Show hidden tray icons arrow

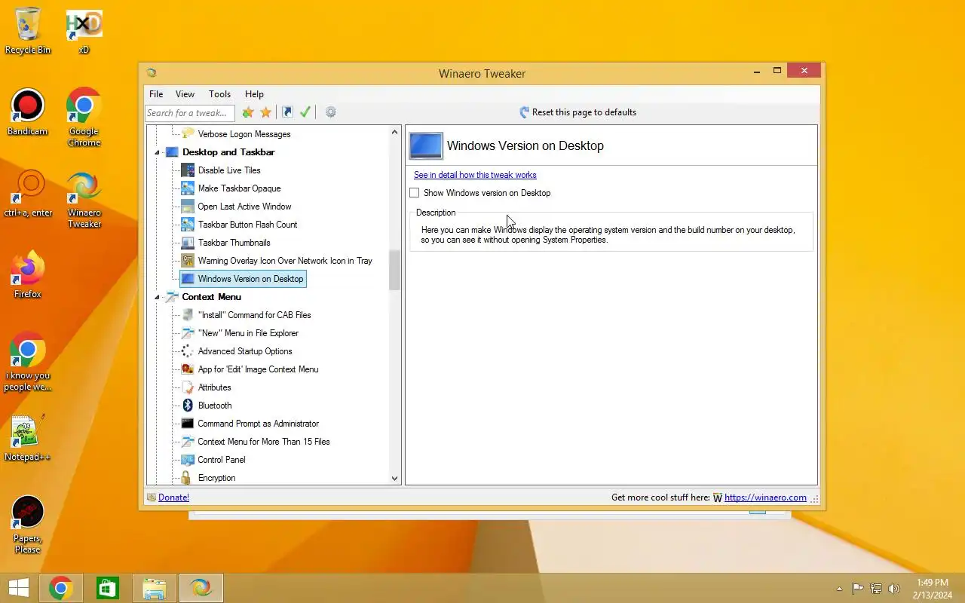(x=839, y=589)
